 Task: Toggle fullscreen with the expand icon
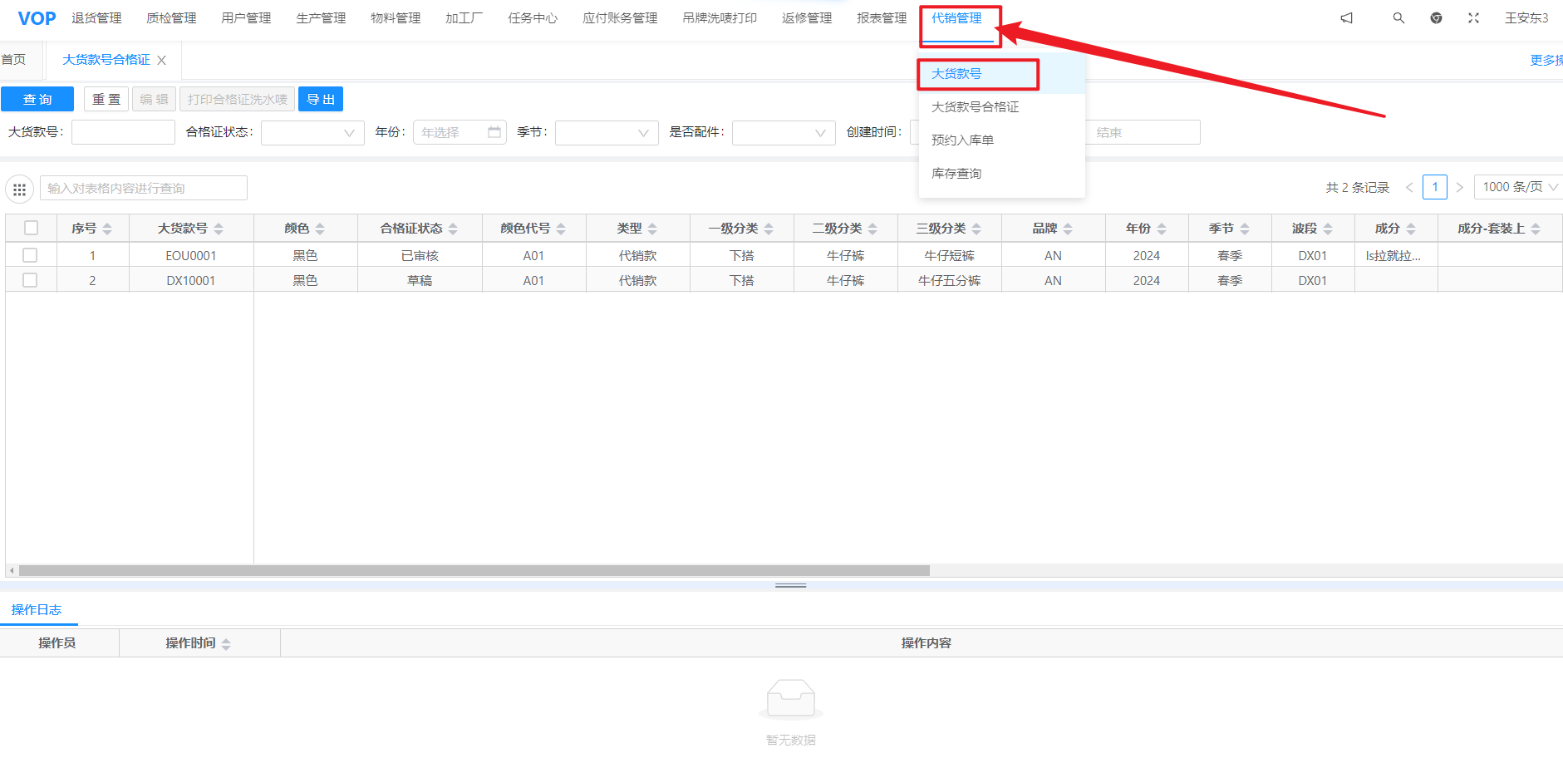1473,18
